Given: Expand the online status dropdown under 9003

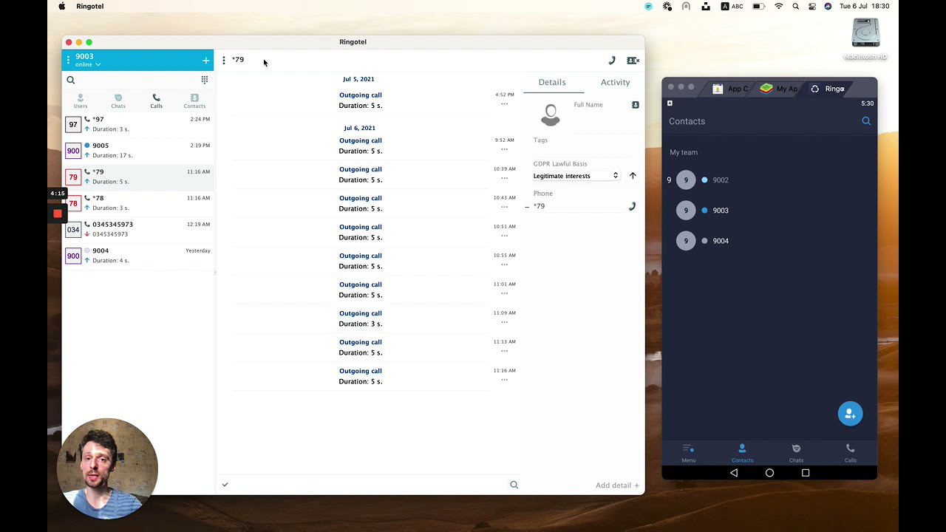Looking at the screenshot, I should (x=88, y=64).
